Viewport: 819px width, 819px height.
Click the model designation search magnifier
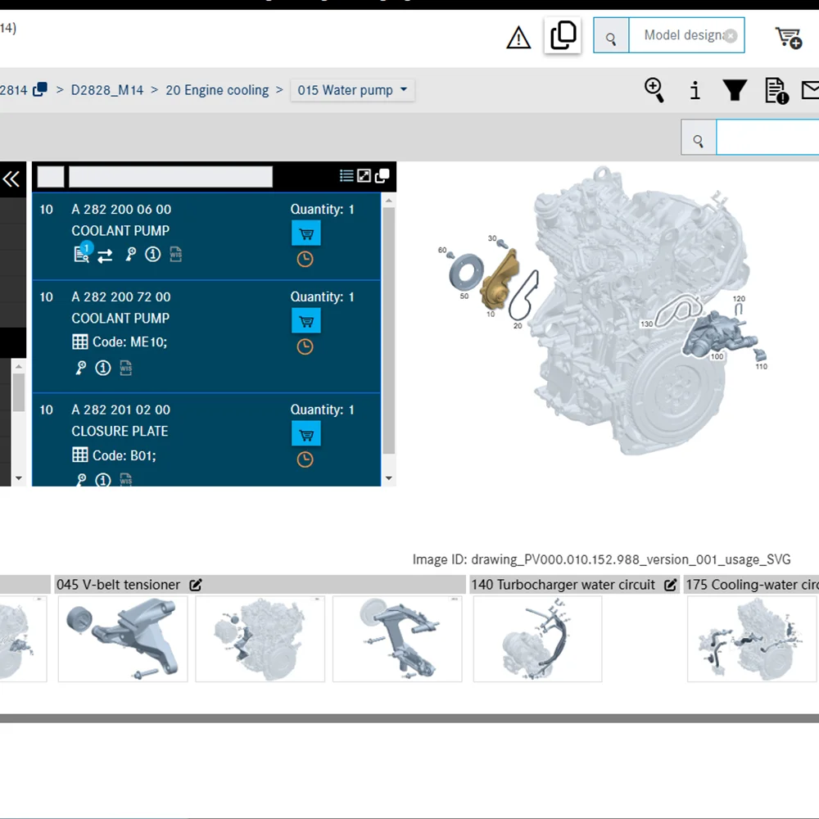(611, 35)
